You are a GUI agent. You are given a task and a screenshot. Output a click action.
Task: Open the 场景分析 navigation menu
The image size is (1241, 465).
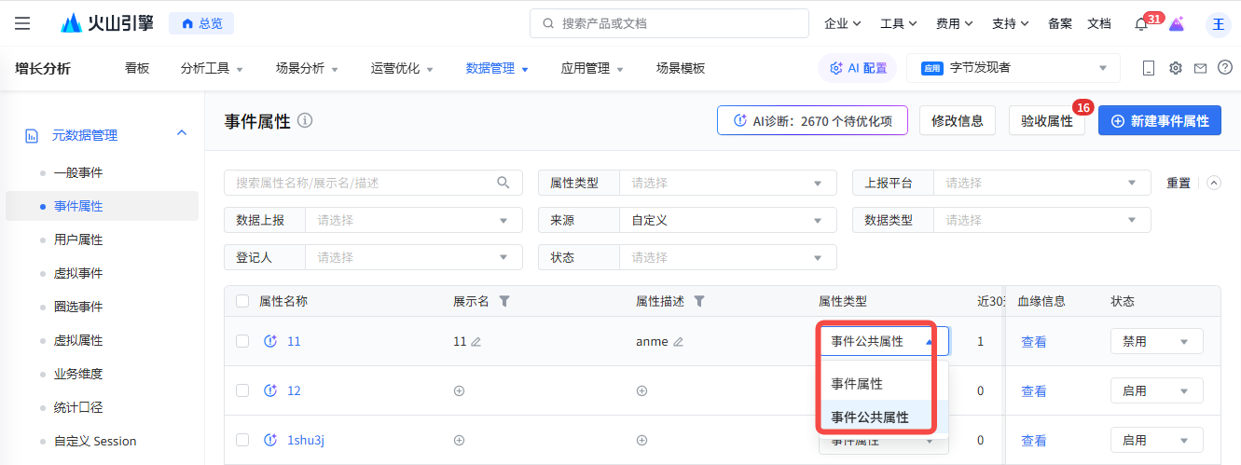[x=306, y=68]
